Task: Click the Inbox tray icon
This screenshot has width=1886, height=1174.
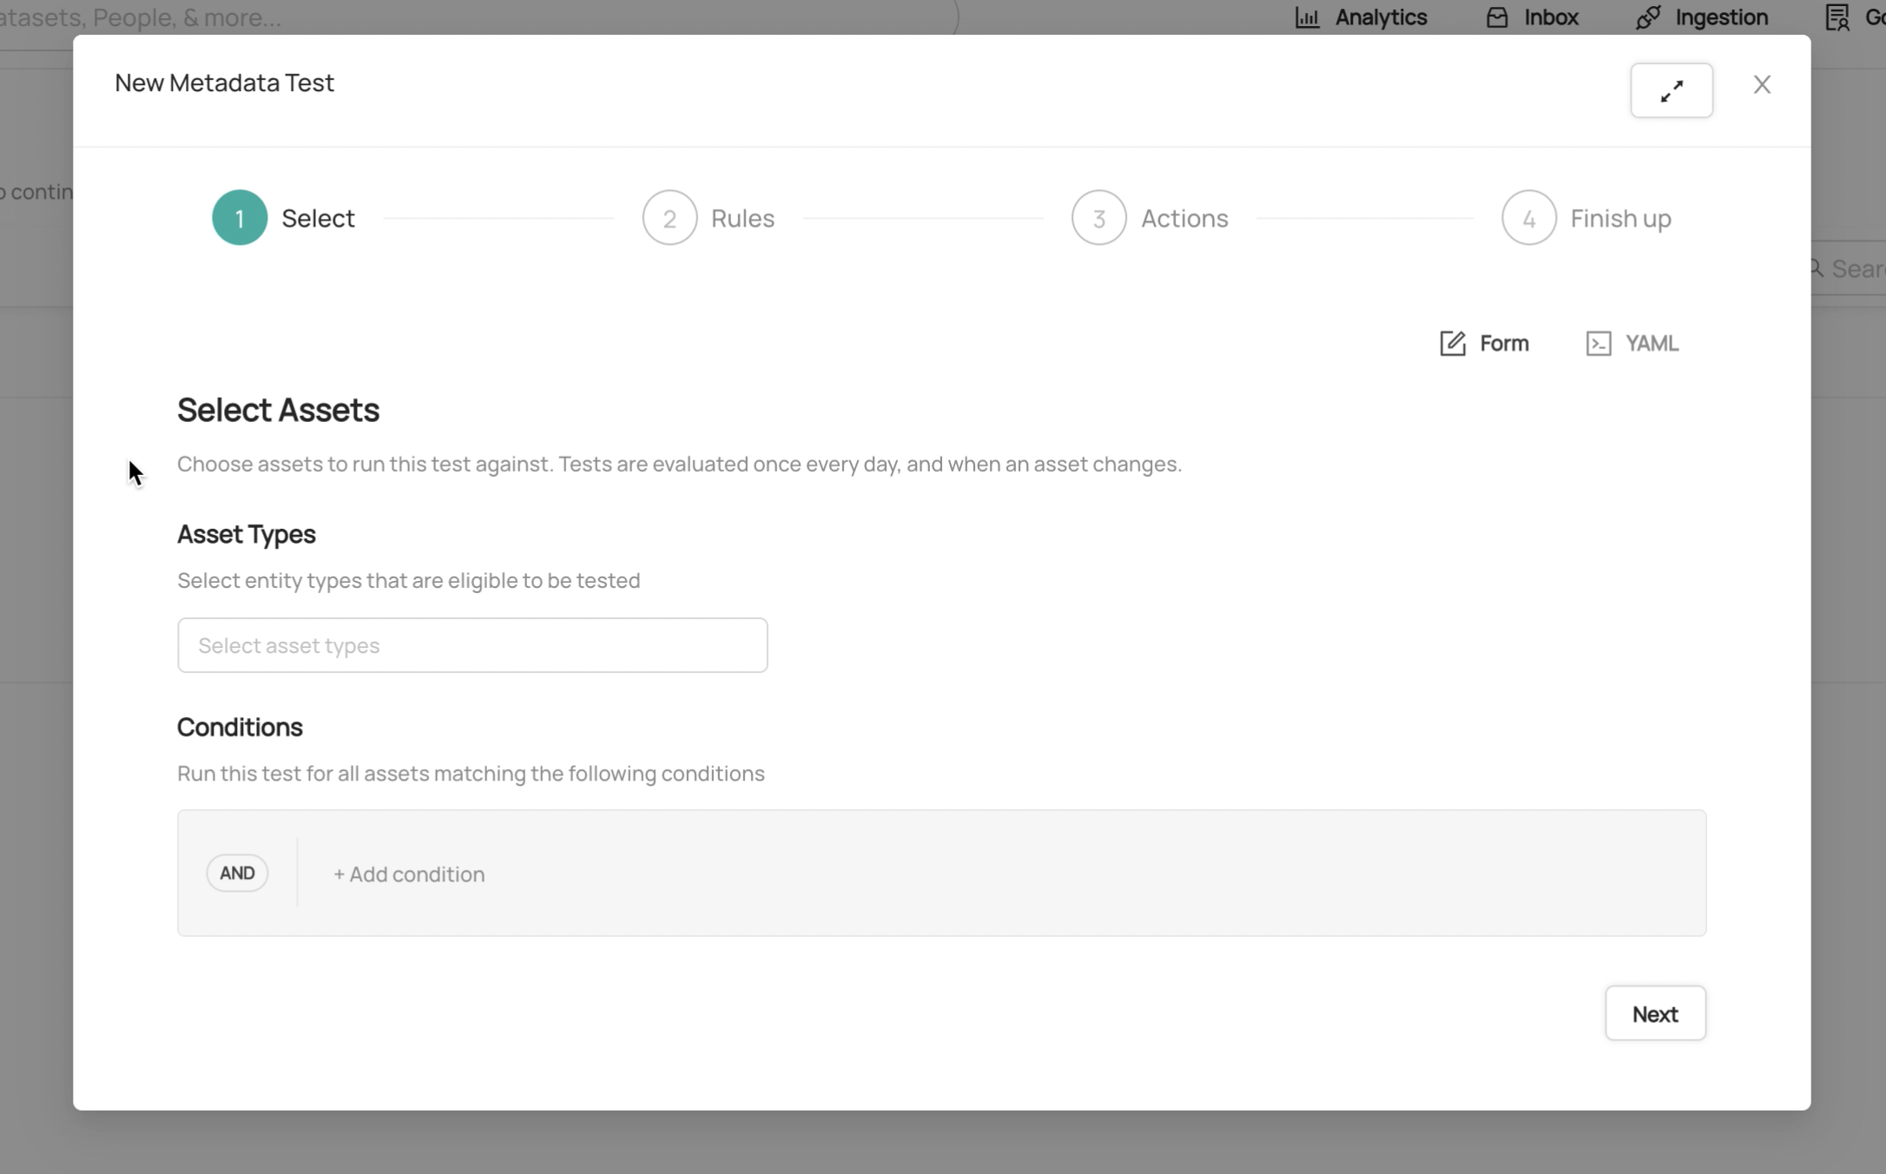Action: click(x=1496, y=17)
